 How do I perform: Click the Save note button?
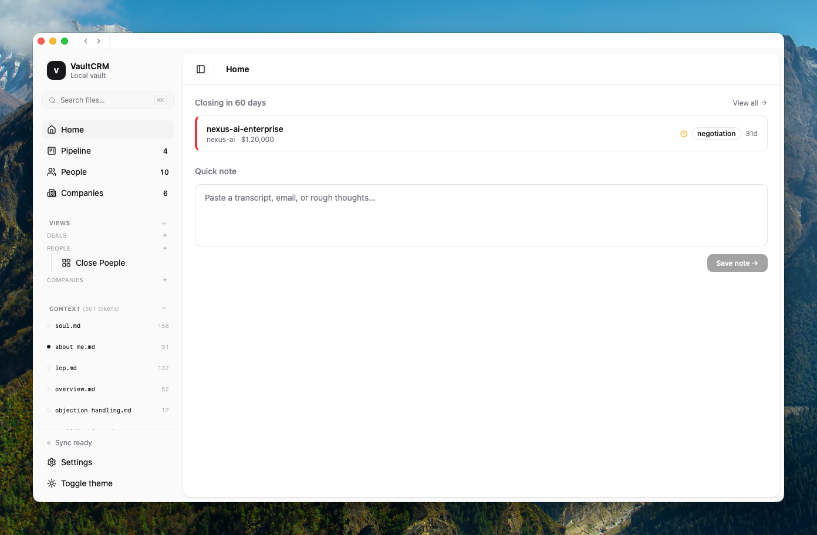(737, 263)
